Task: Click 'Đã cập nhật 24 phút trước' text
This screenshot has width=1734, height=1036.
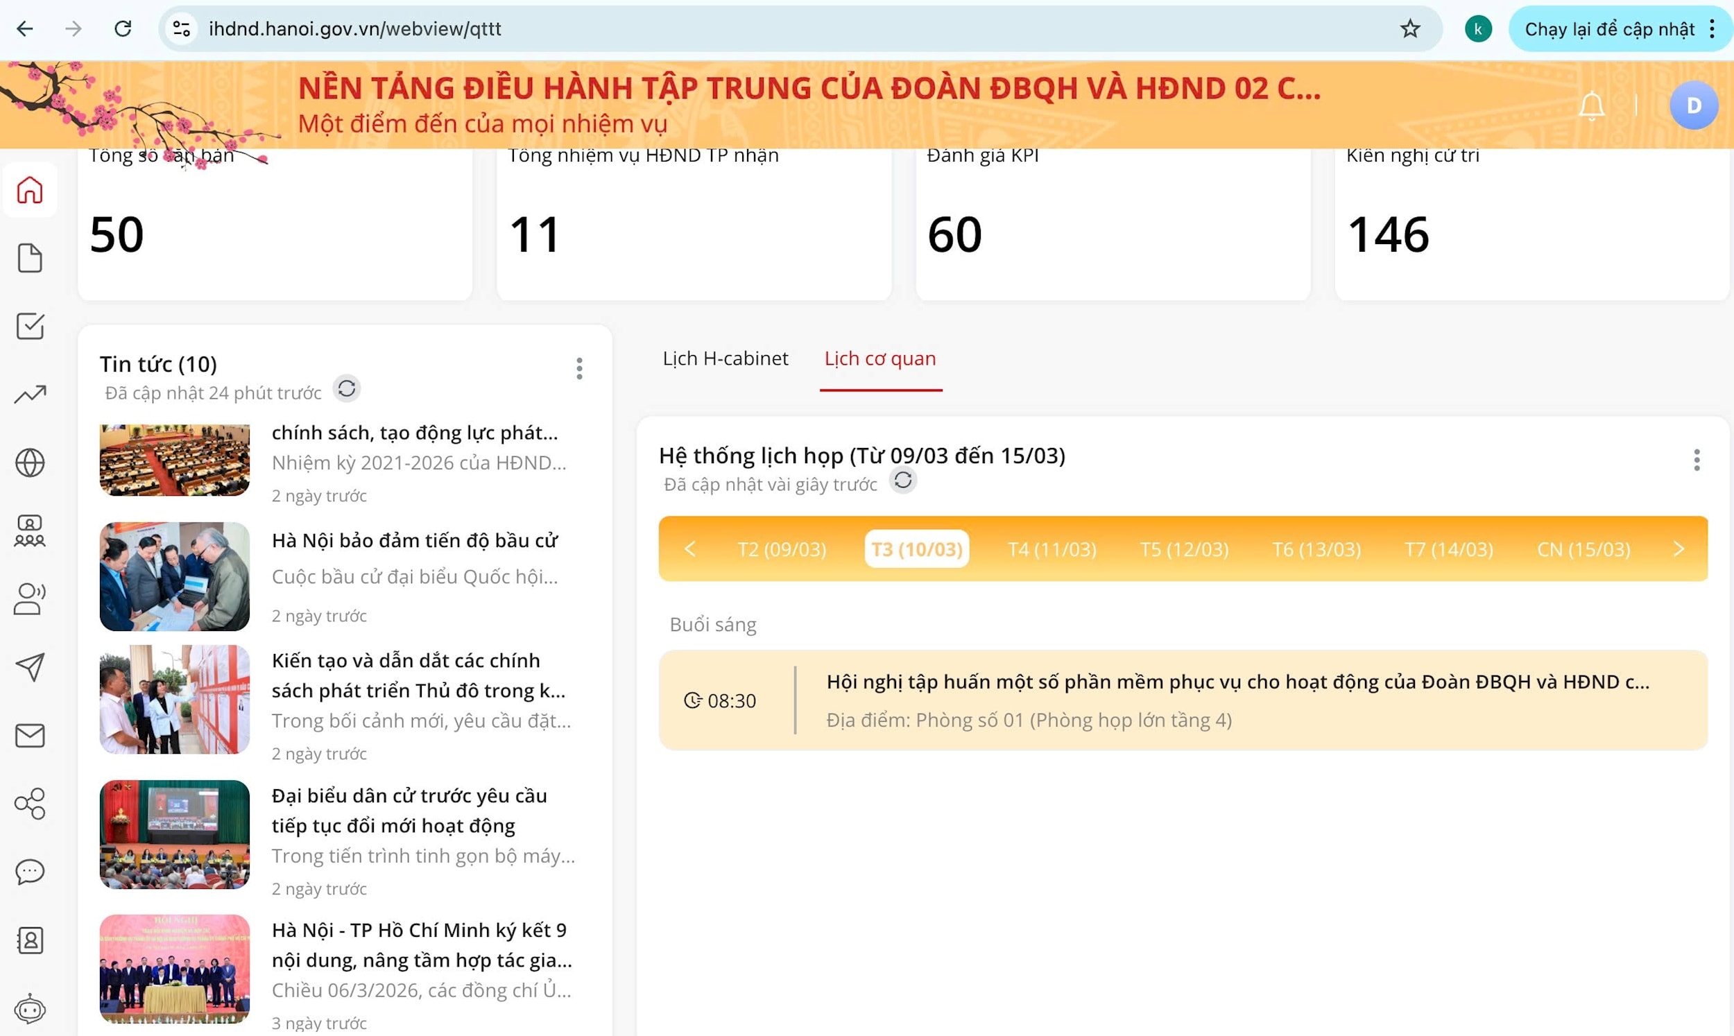Action: point(213,393)
